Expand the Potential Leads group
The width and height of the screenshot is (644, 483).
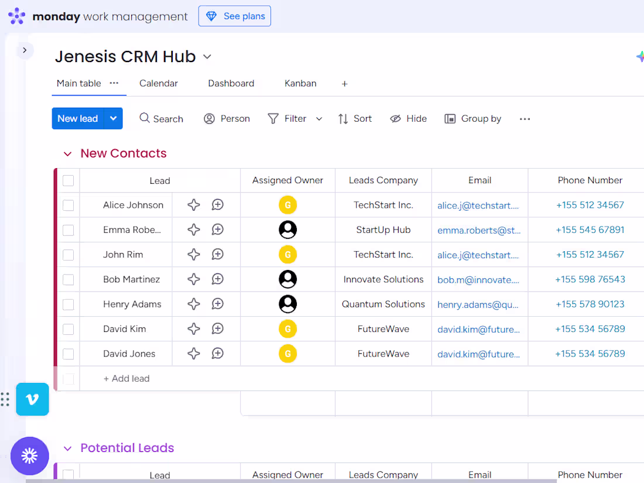point(67,448)
